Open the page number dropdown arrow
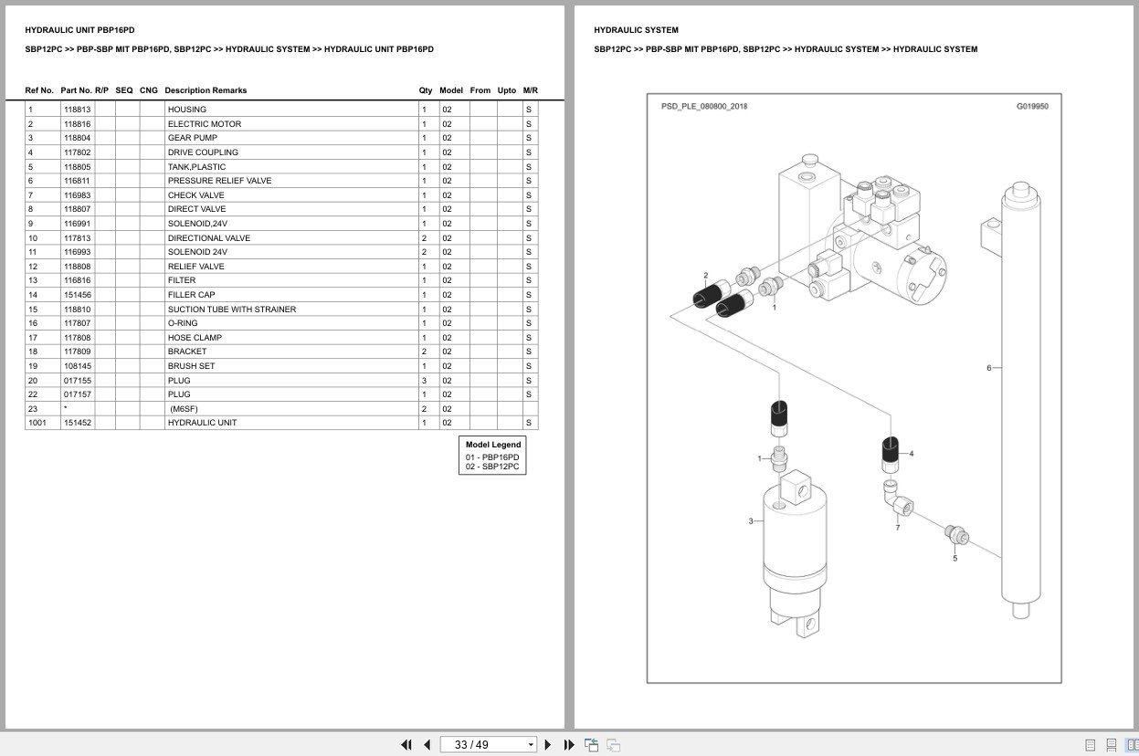The image size is (1139, 756). click(531, 745)
